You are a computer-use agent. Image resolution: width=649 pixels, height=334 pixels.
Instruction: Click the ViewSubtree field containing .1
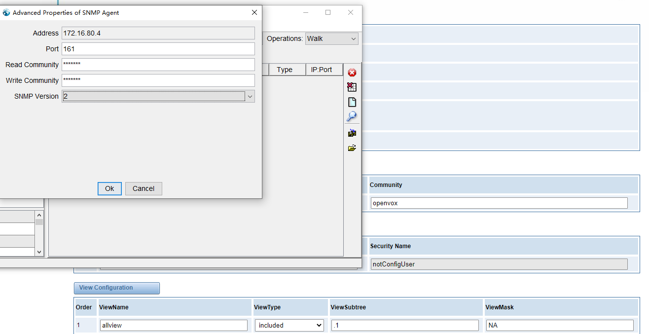click(405, 325)
